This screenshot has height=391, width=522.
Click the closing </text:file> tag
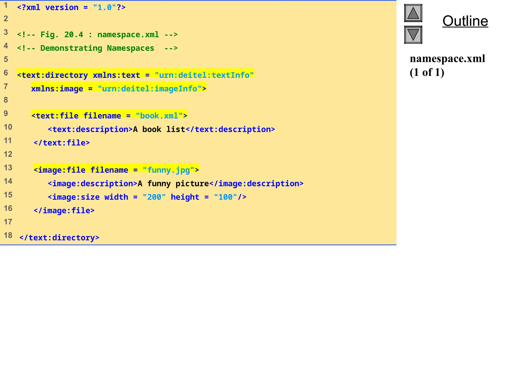tap(62, 143)
